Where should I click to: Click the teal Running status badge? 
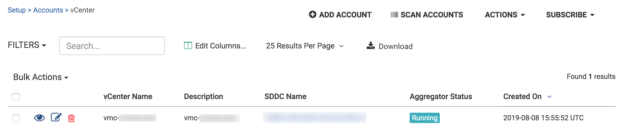pyautogui.click(x=424, y=118)
